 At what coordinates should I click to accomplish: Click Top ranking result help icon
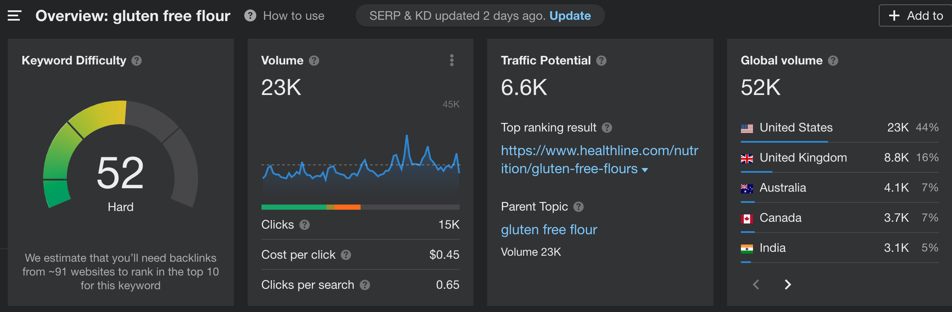point(607,128)
